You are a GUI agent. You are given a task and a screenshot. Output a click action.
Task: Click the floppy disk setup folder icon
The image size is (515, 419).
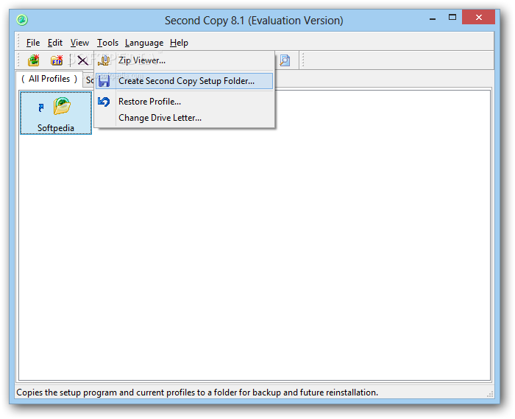point(104,81)
